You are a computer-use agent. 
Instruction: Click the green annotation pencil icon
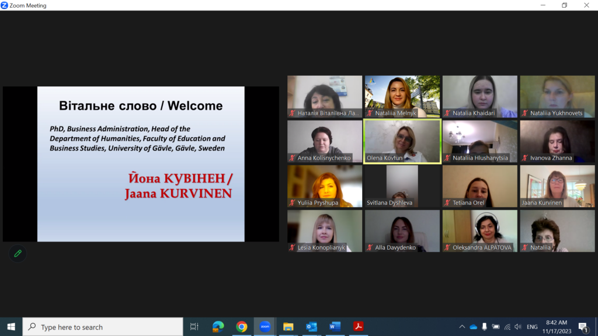click(x=18, y=253)
